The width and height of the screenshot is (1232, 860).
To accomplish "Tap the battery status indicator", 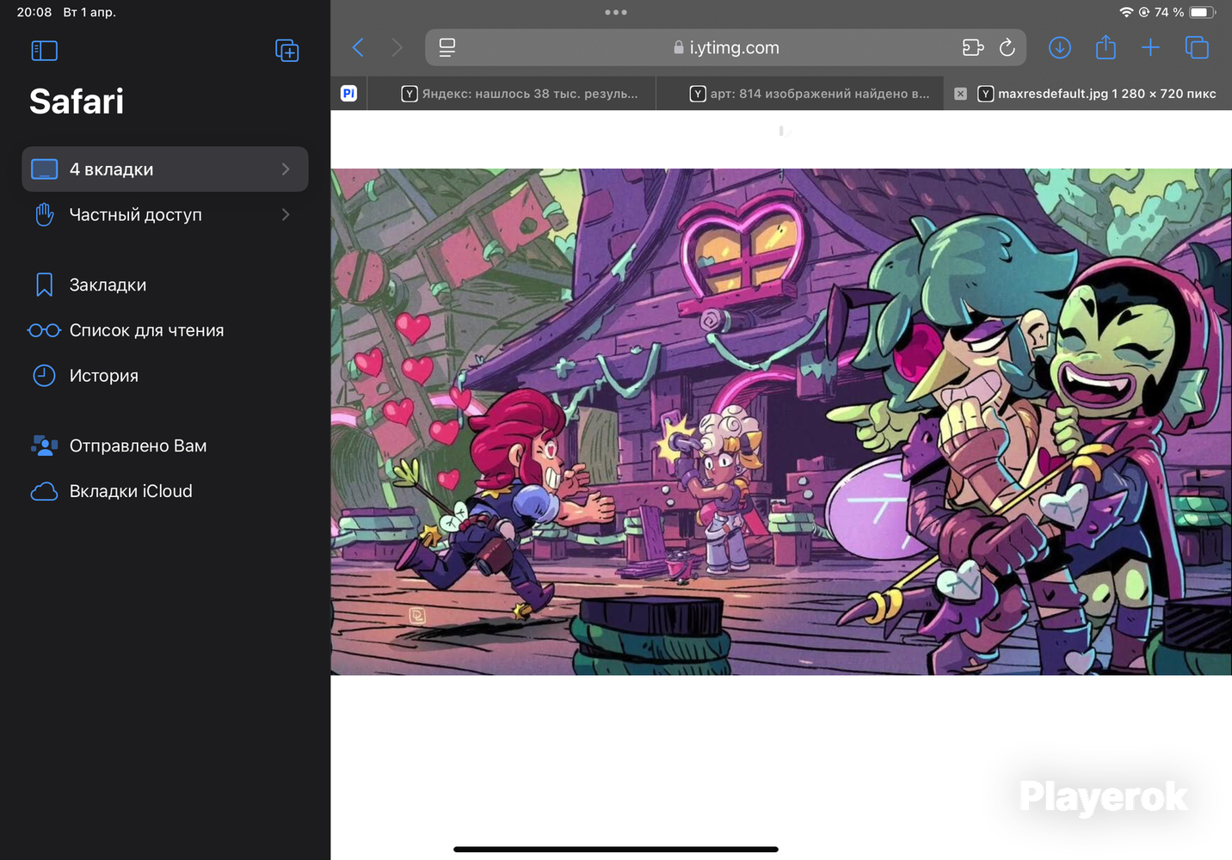I will [x=1203, y=12].
